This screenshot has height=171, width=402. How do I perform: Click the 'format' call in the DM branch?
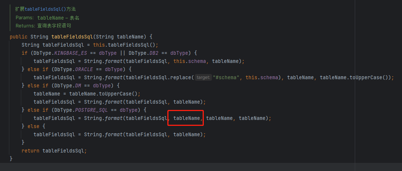(113, 102)
